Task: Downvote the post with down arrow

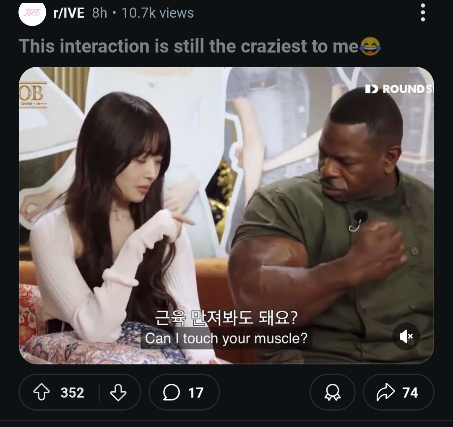Action: pyautogui.click(x=118, y=392)
